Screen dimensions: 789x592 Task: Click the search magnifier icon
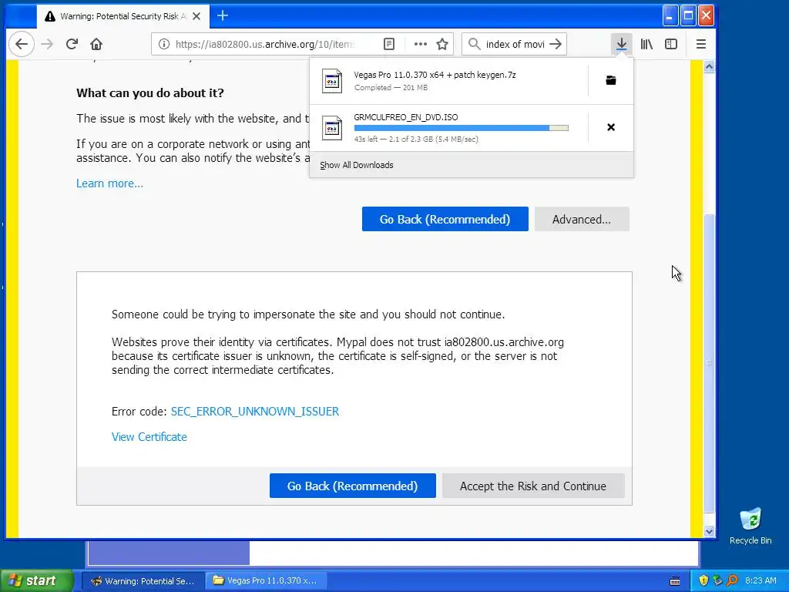click(474, 44)
